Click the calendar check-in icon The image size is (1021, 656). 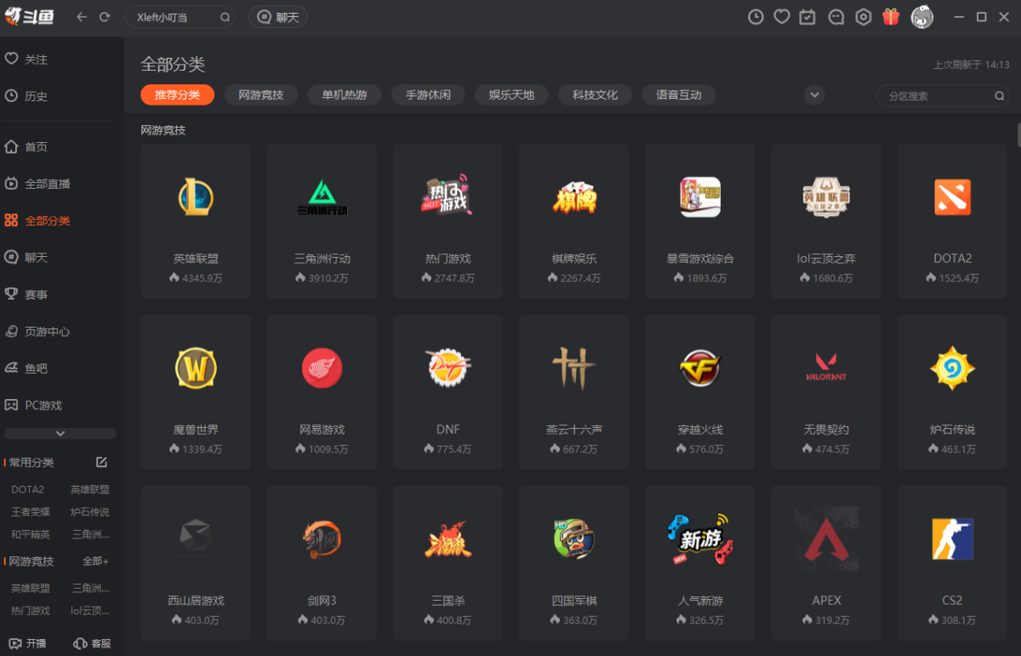807,17
